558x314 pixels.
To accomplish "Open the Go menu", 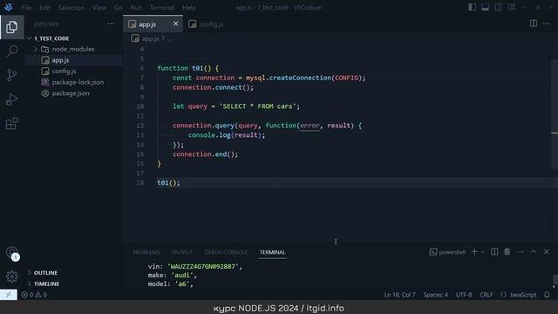I will coord(119,8).
